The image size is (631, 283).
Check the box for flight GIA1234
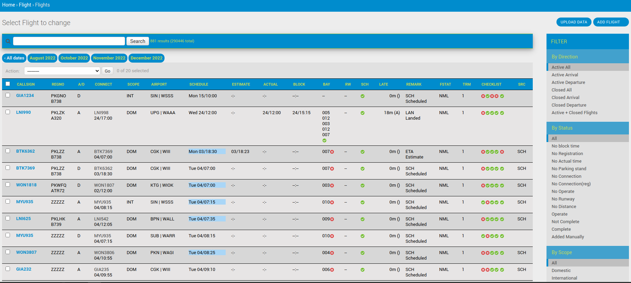(x=8, y=95)
